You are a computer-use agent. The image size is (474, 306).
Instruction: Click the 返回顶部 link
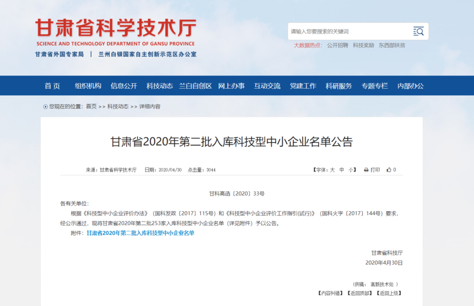[x=359, y=293]
